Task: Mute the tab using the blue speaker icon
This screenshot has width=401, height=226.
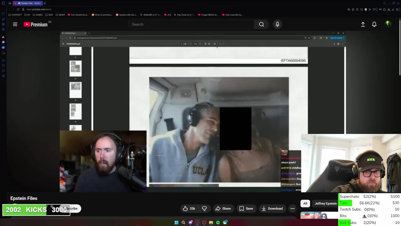Action: [x=380, y=9]
